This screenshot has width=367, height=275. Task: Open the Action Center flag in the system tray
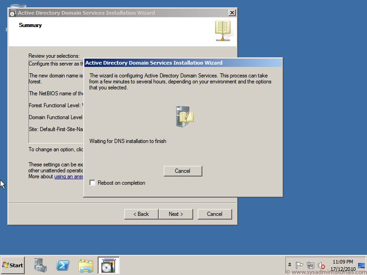click(x=300, y=264)
